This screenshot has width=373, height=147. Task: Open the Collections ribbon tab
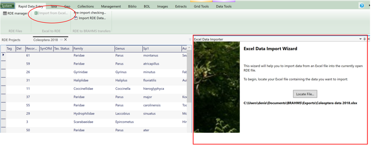point(85,7)
